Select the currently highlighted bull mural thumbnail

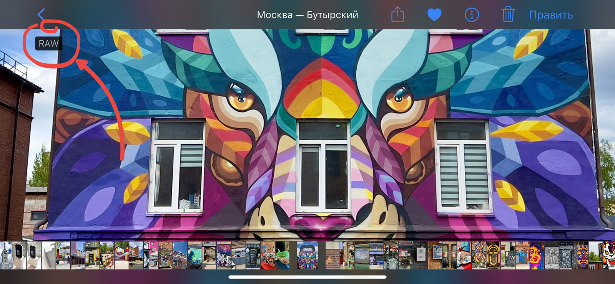[x=307, y=255]
